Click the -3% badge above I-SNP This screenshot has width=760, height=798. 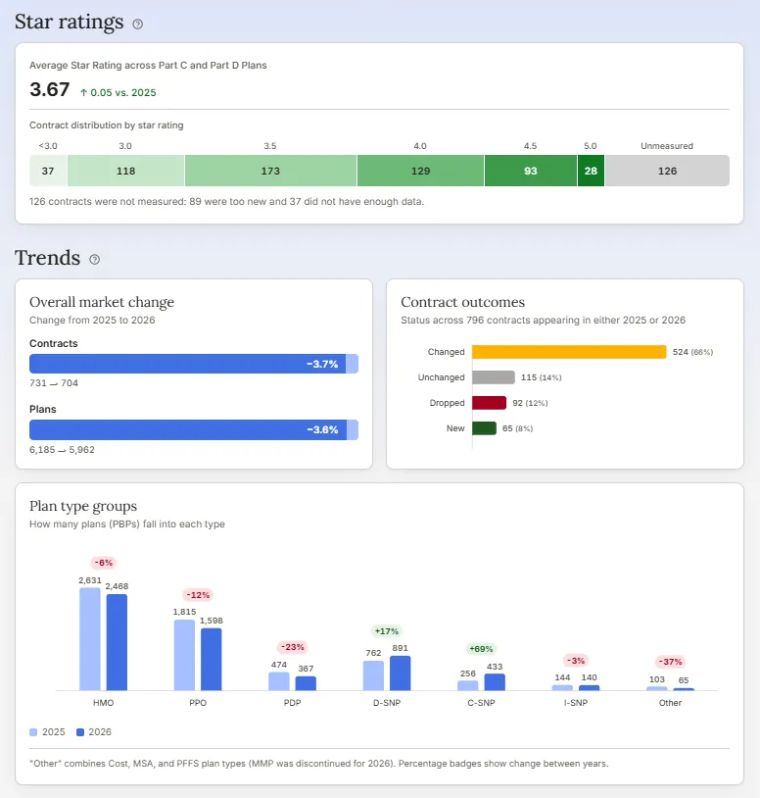(x=576, y=661)
